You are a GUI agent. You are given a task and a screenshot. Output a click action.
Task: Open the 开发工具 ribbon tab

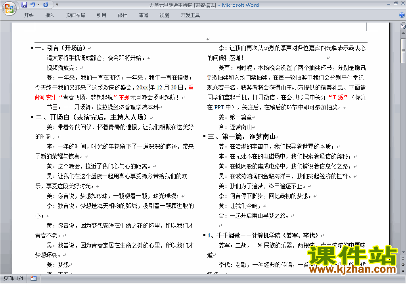point(190,15)
